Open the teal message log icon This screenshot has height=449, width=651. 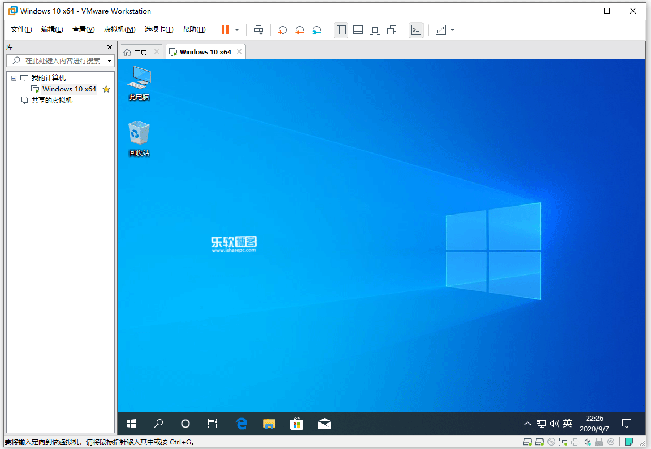tap(629, 442)
